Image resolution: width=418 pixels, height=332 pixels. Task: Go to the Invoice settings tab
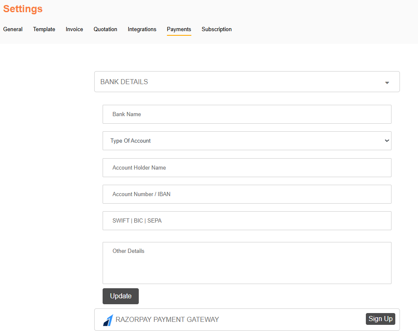coord(74,29)
